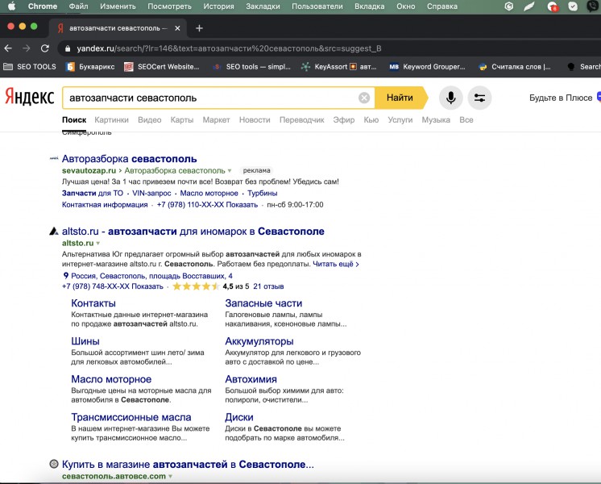Expand севастополь.автовсе.com URL dropdown arrow
This screenshot has height=484, width=601.
click(170, 476)
